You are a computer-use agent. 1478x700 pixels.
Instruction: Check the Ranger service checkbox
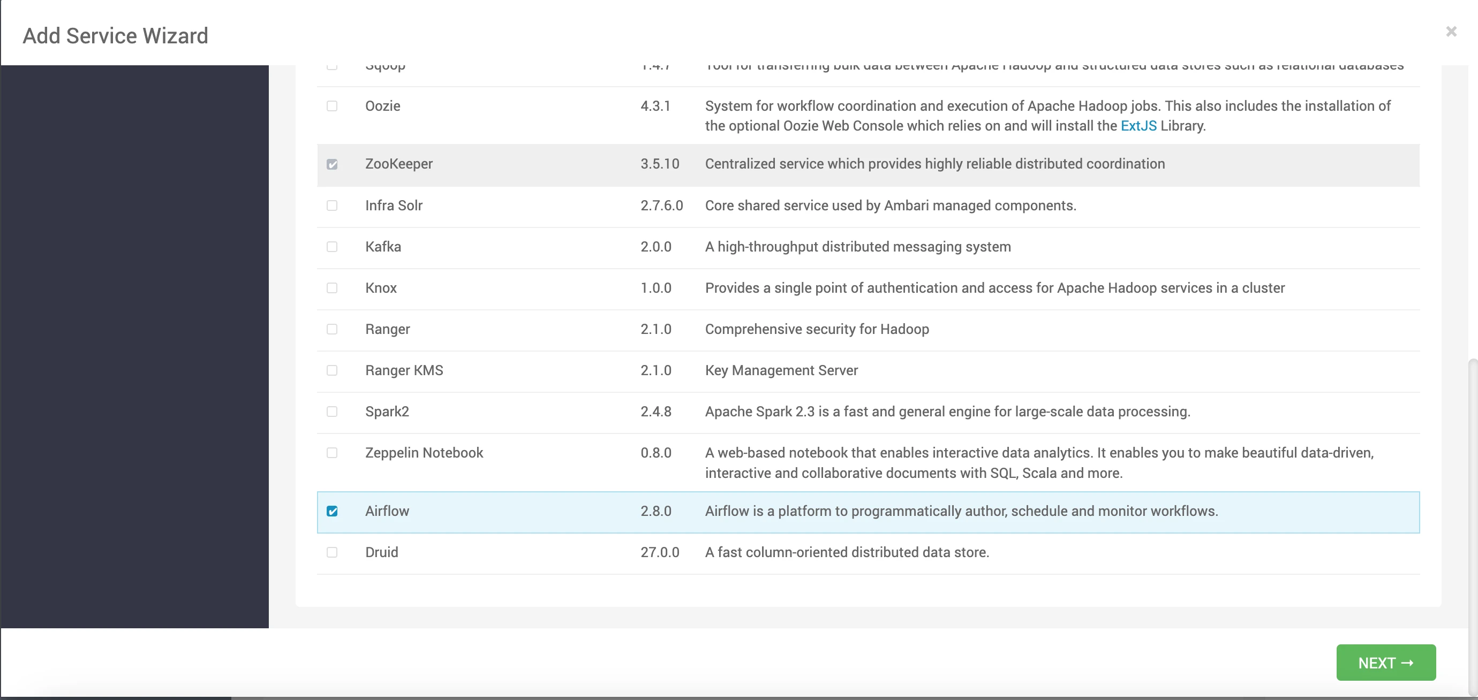pyautogui.click(x=332, y=329)
